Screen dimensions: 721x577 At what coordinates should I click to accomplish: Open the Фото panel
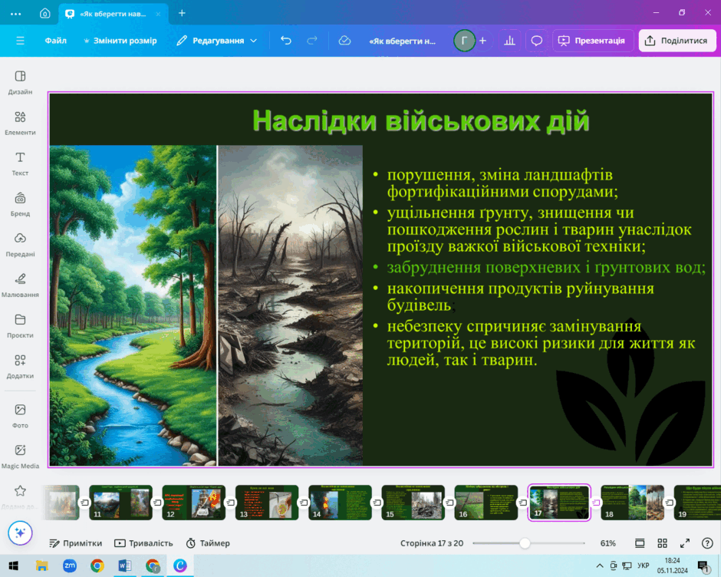coord(20,416)
